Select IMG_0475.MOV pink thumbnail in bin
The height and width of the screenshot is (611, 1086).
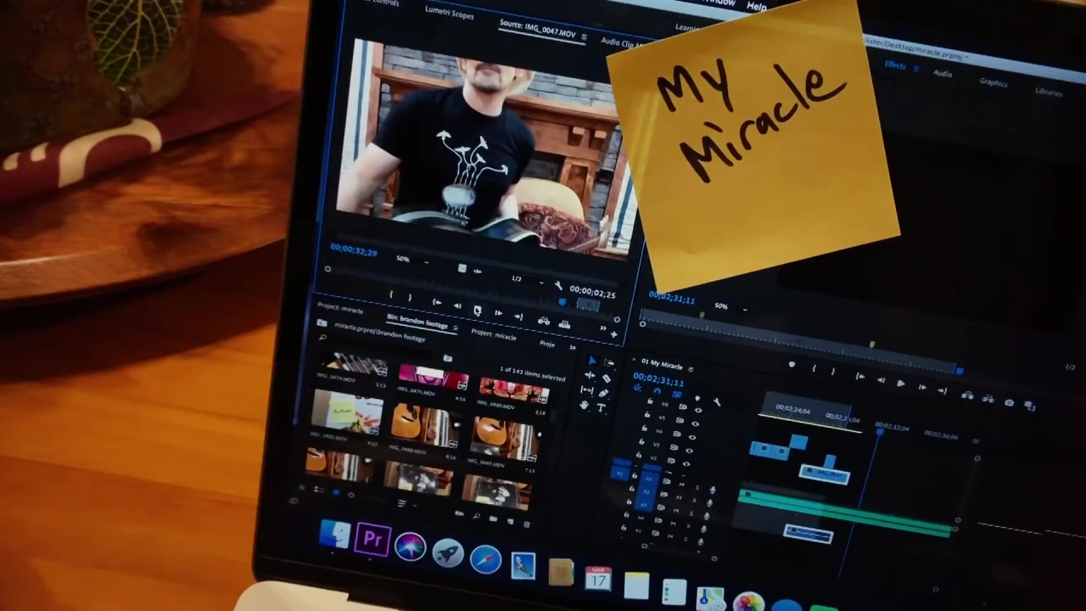pyautogui.click(x=433, y=376)
